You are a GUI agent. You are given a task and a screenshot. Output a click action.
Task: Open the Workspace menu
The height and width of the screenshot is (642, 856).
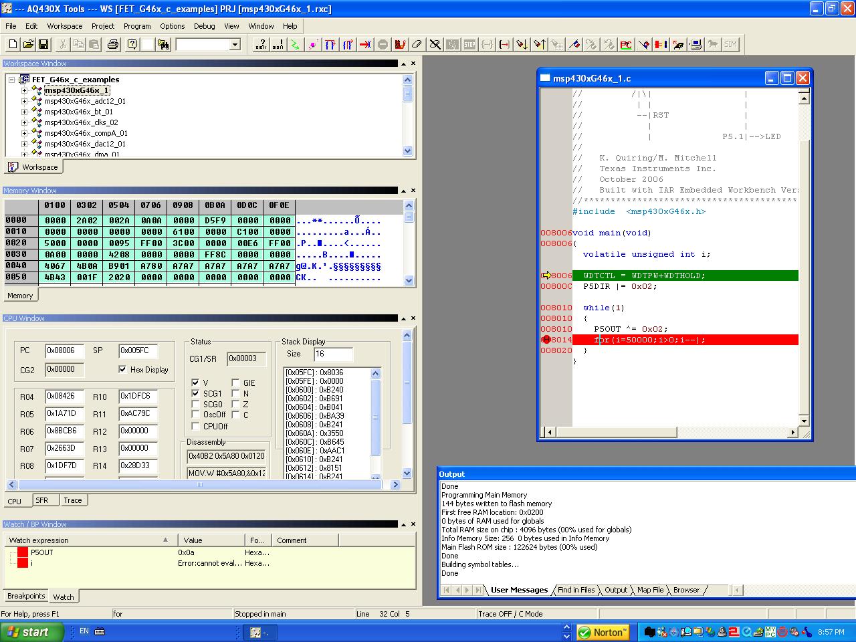[x=65, y=26]
